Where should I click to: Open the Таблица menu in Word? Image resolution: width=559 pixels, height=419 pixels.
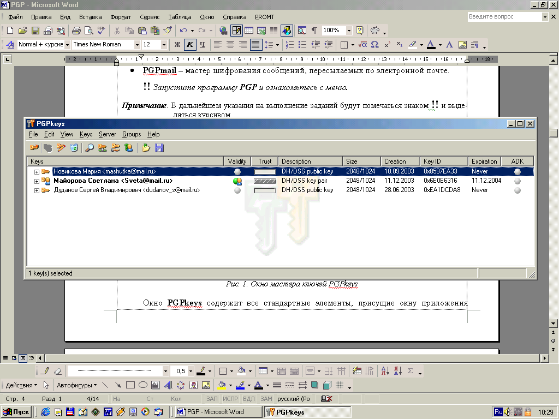point(180,17)
